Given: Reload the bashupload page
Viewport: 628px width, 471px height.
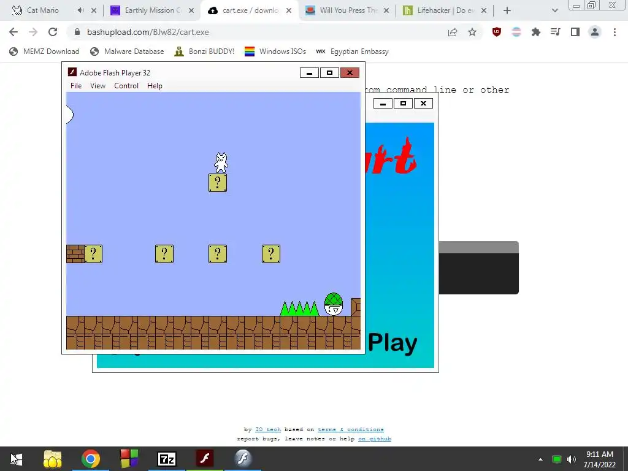Looking at the screenshot, I should [53, 32].
